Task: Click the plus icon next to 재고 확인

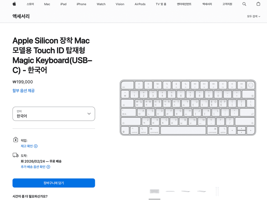Action: [x=36, y=146]
